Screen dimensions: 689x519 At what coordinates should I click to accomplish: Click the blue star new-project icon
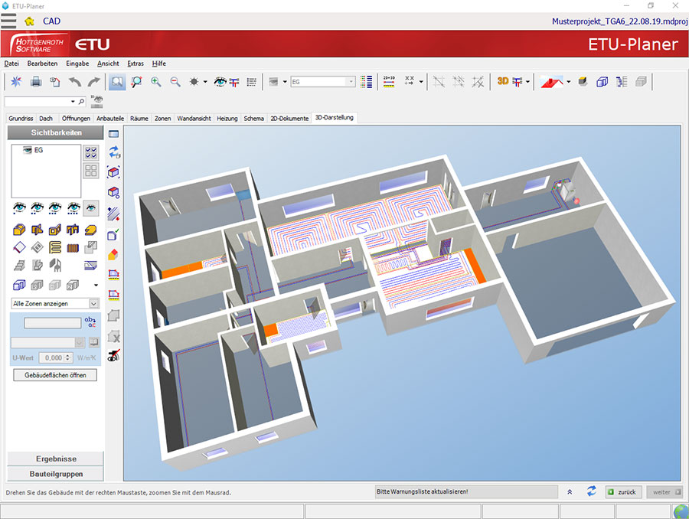16,82
